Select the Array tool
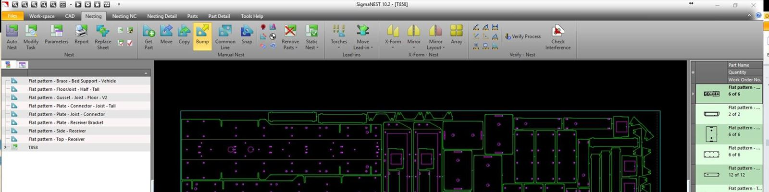This screenshot has height=192, width=769. tap(457, 35)
